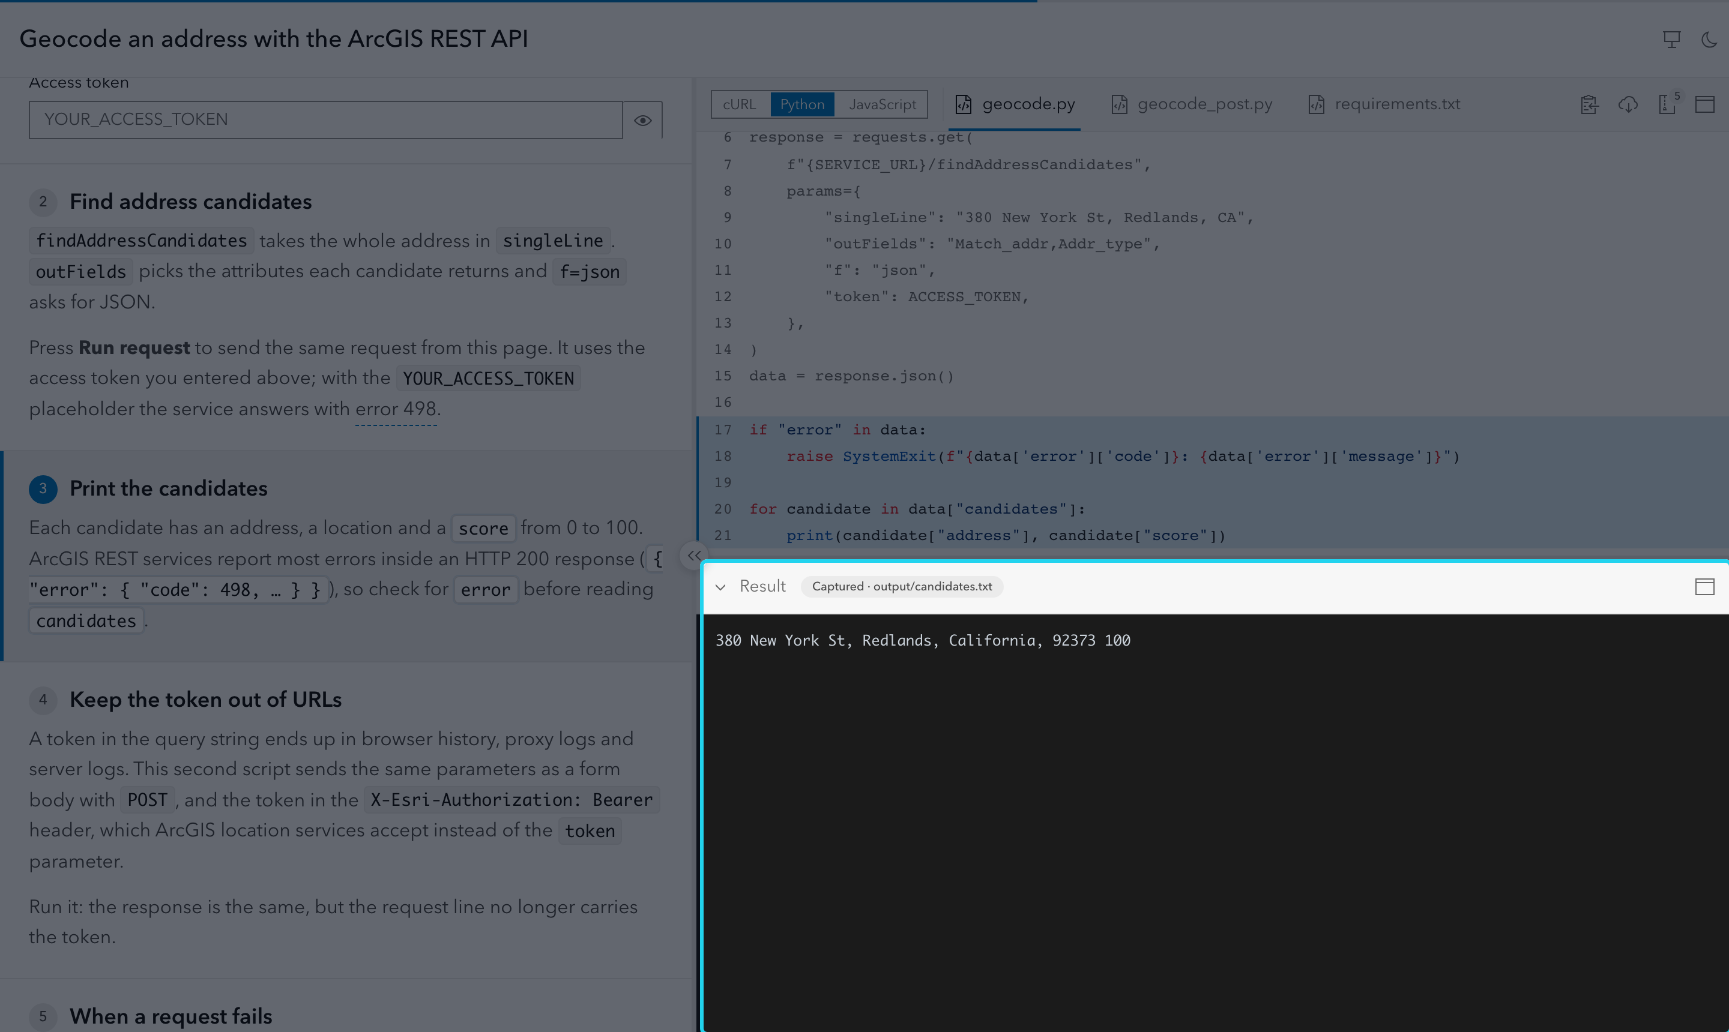
Task: Switch to dark theme with the moon icon
Action: (x=1709, y=39)
